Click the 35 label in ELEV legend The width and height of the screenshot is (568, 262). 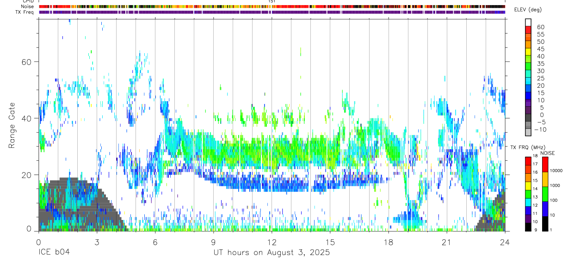click(541, 64)
